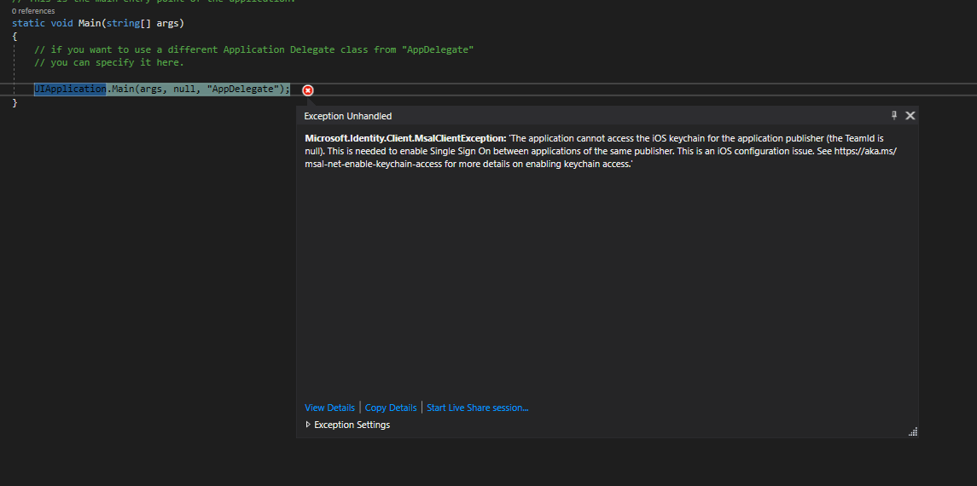Click the popup resize grip corner
This screenshot has height=486, width=977.
(x=914, y=432)
